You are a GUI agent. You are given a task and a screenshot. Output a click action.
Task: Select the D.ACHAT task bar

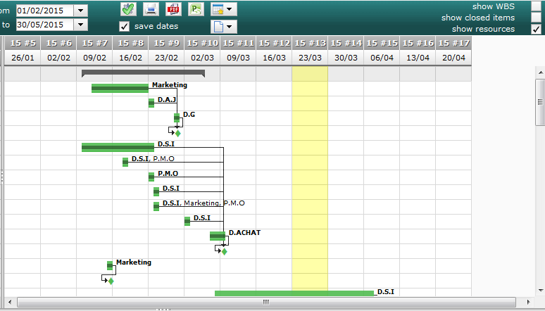pyautogui.click(x=218, y=236)
